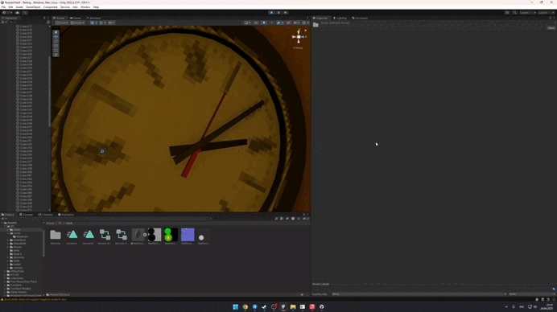Select the Move tool in scene overlay
This screenshot has width=557, height=312.
click(x=56, y=36)
